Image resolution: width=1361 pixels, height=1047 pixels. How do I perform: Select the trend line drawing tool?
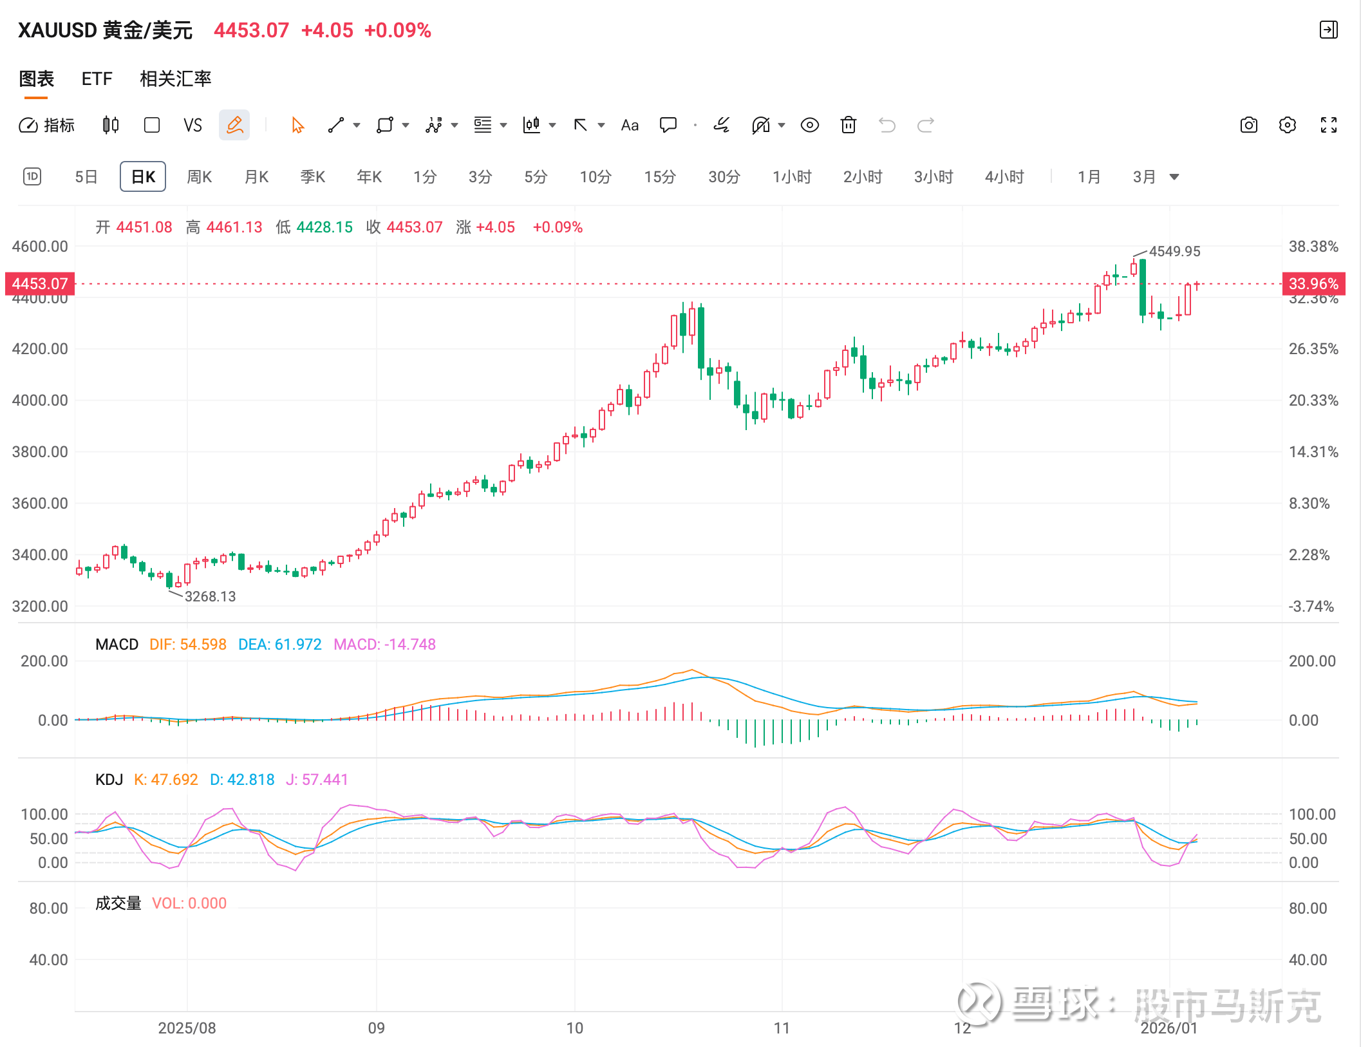pyautogui.click(x=335, y=125)
